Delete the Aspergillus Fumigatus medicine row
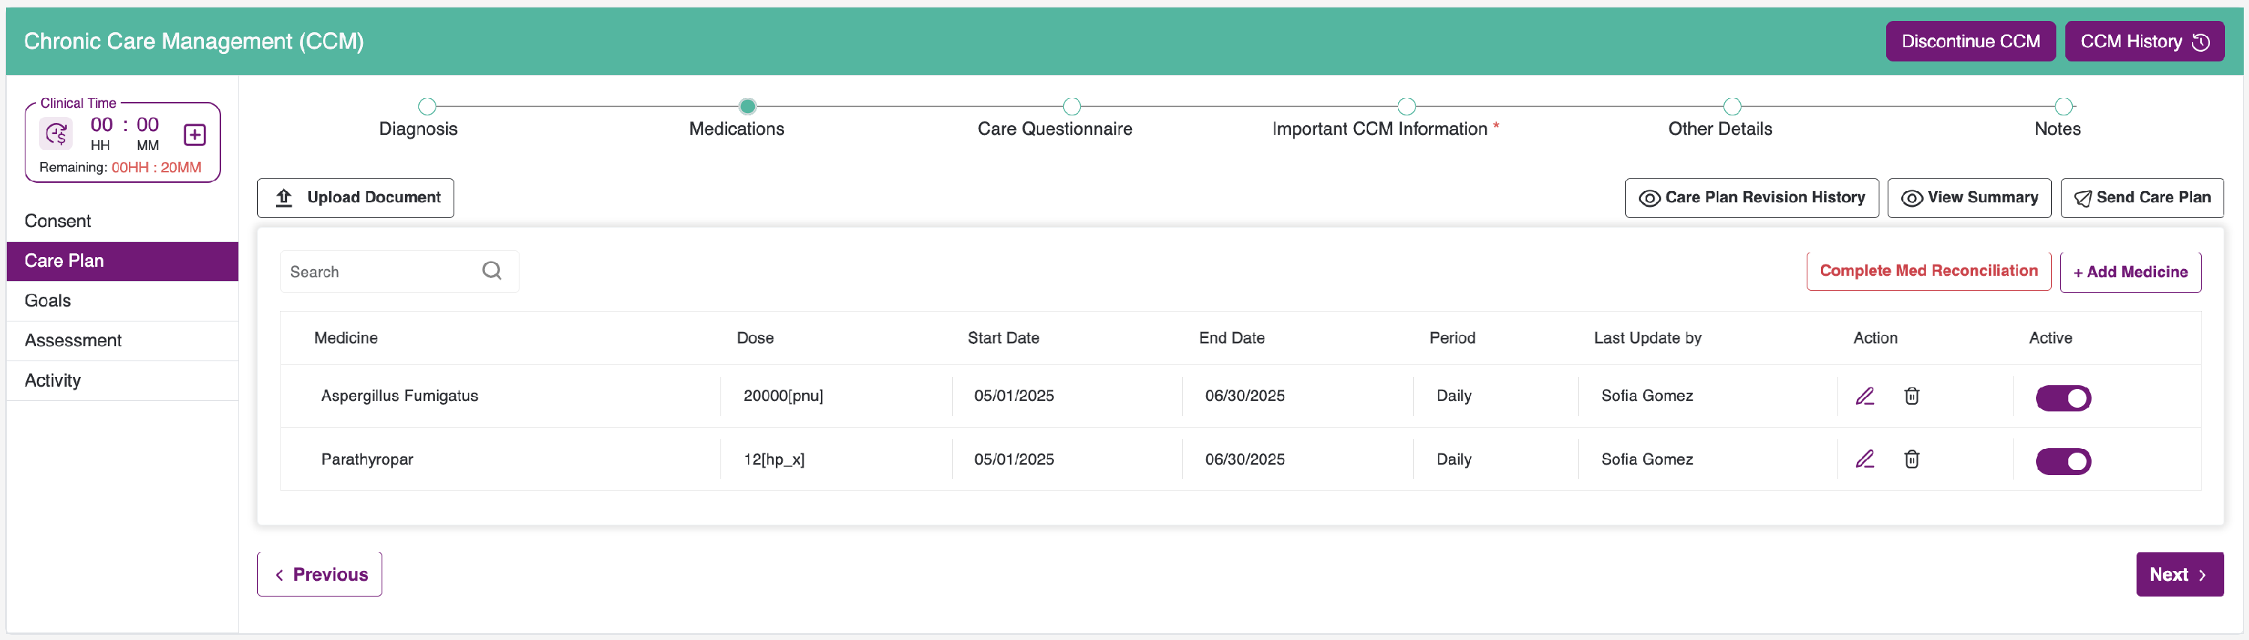 click(x=1911, y=396)
